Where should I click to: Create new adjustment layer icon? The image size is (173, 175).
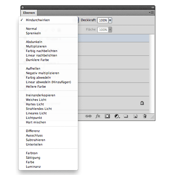click(x=117, y=116)
